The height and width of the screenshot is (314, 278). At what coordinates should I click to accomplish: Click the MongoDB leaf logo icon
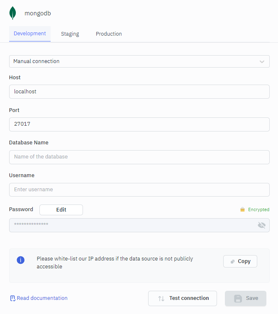[13, 13]
